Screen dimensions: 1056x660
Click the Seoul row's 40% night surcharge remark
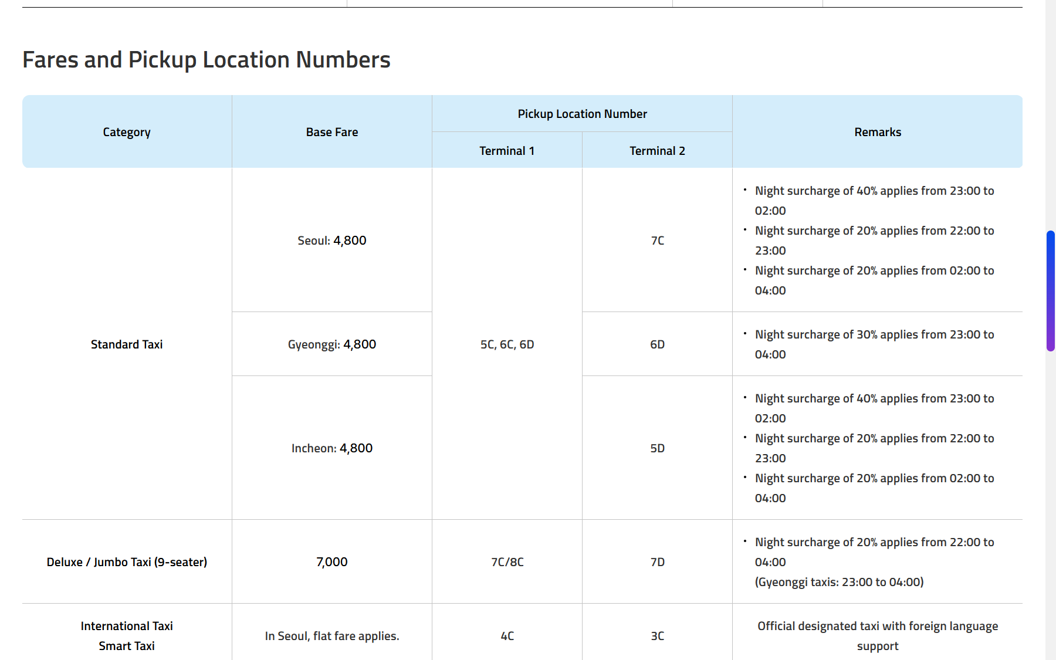click(875, 201)
